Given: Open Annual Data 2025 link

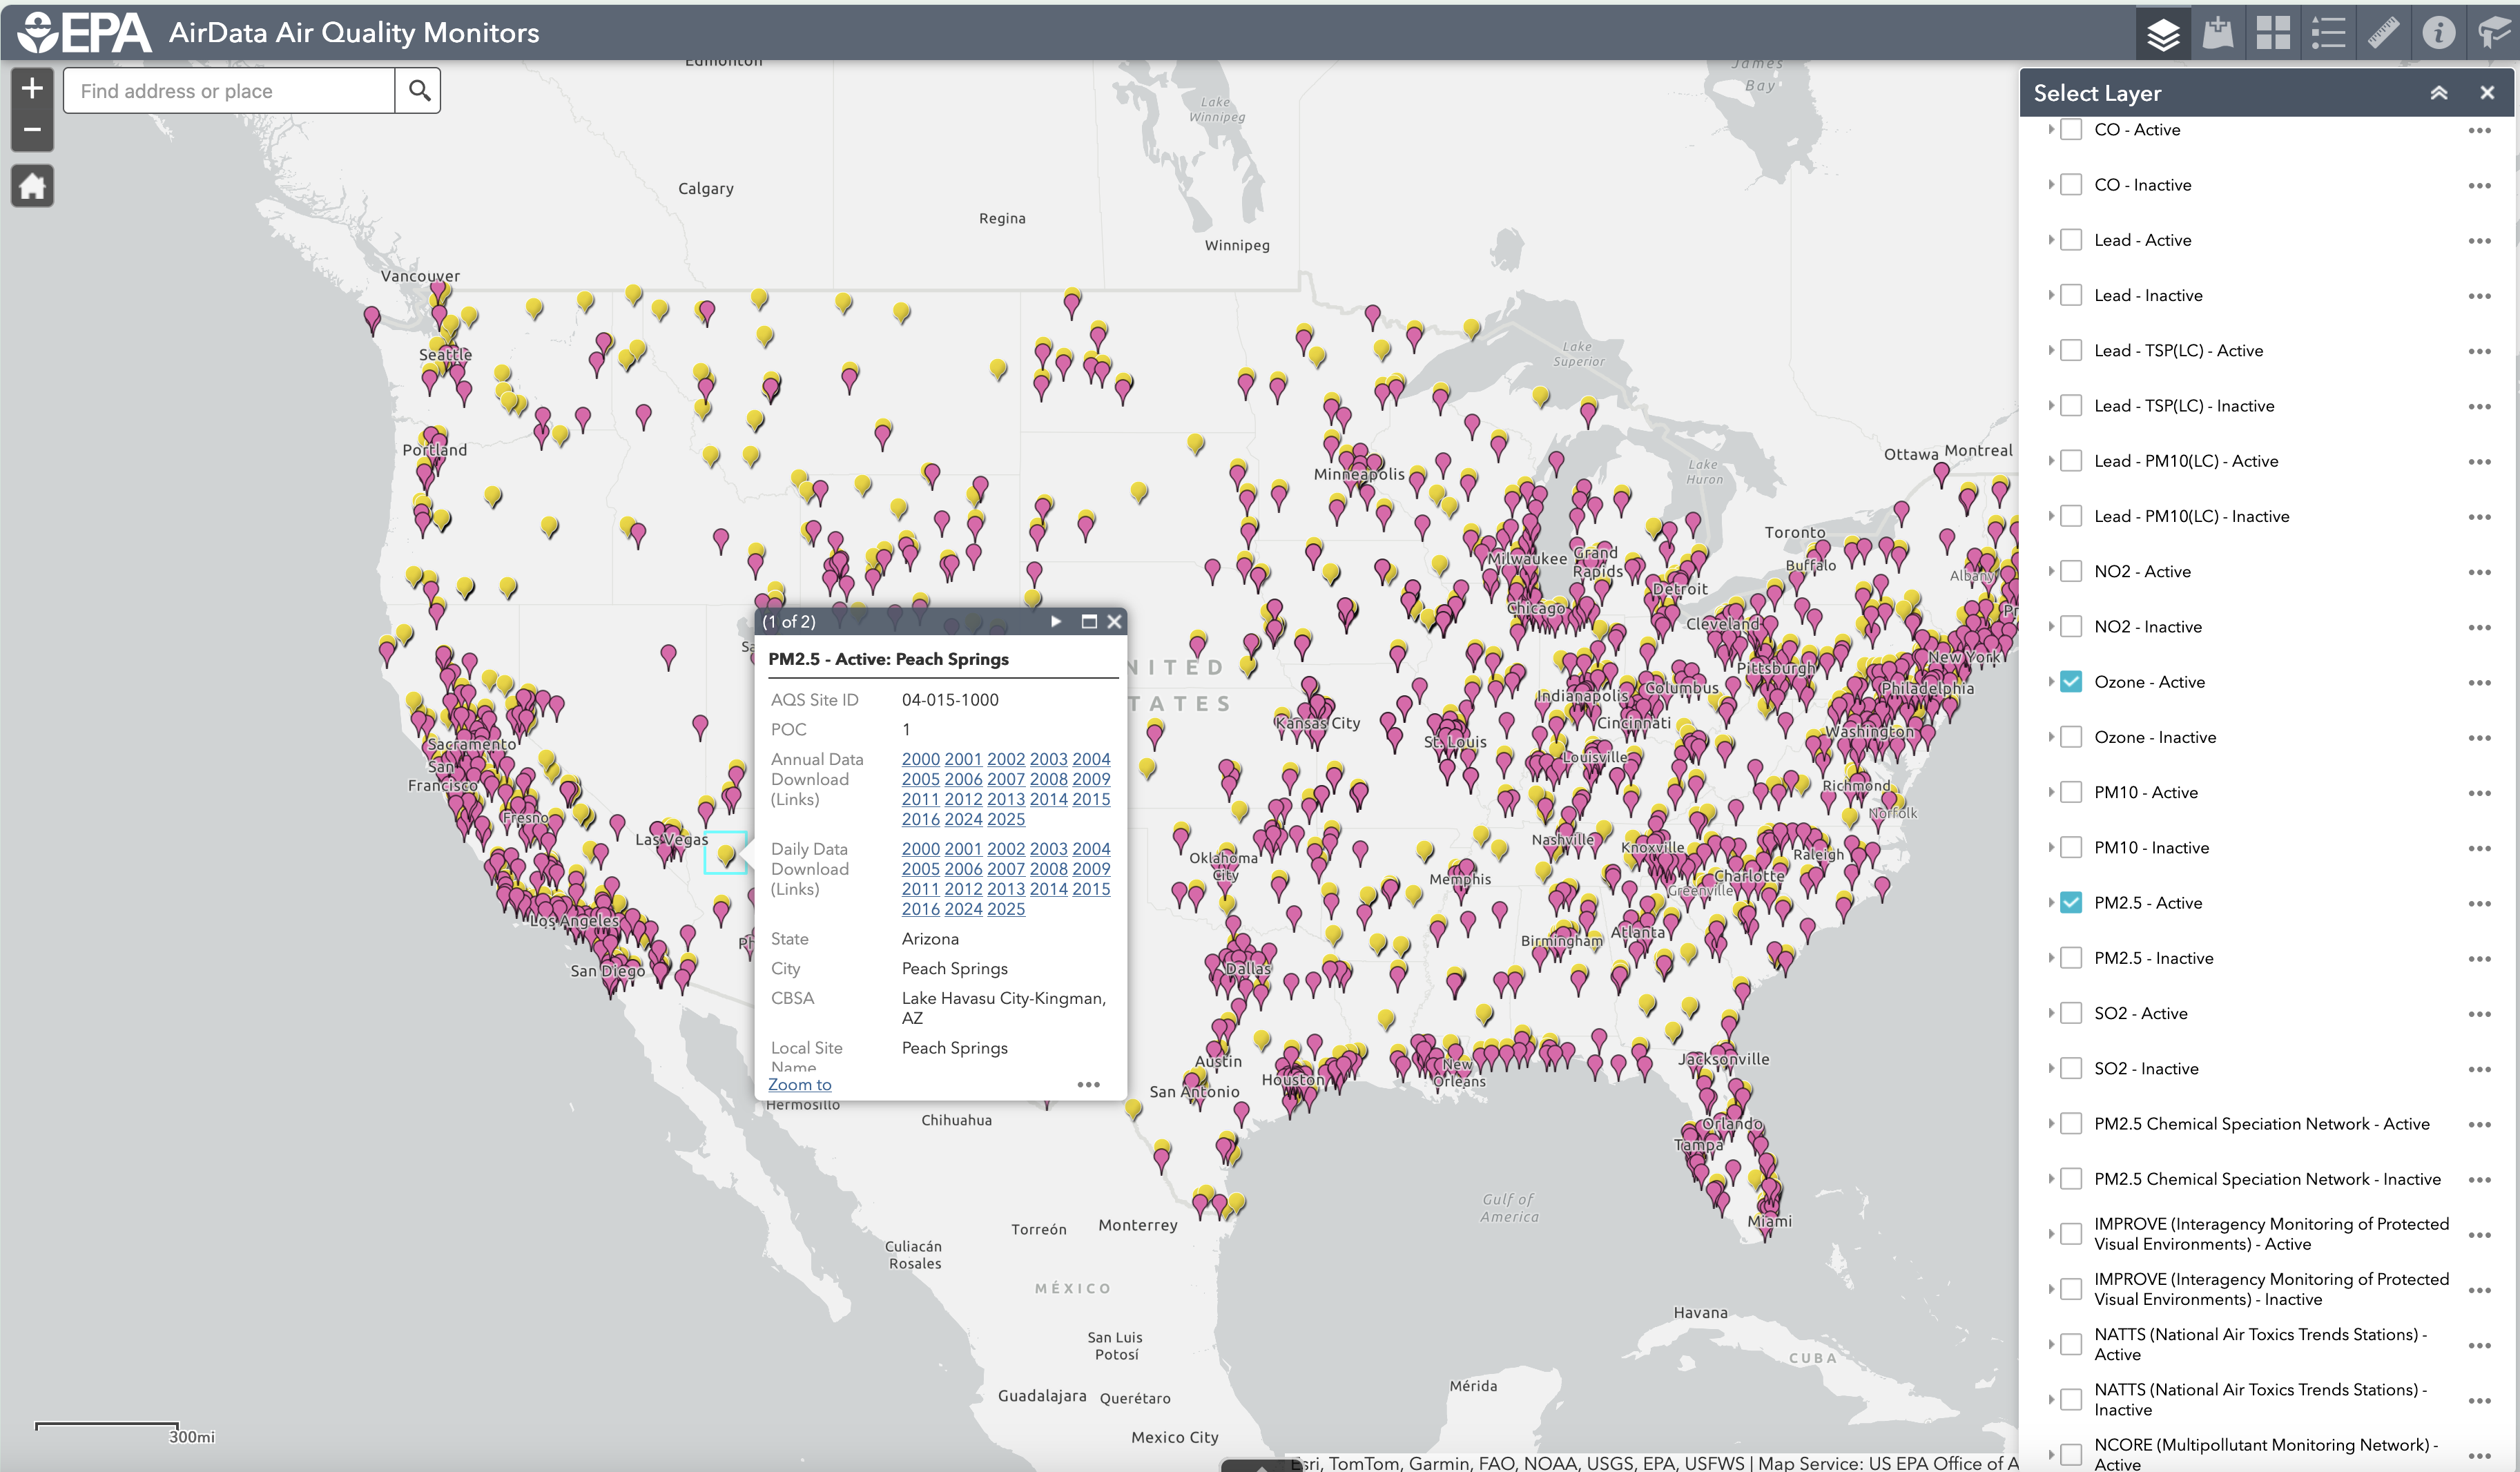Looking at the screenshot, I should (x=1006, y=820).
